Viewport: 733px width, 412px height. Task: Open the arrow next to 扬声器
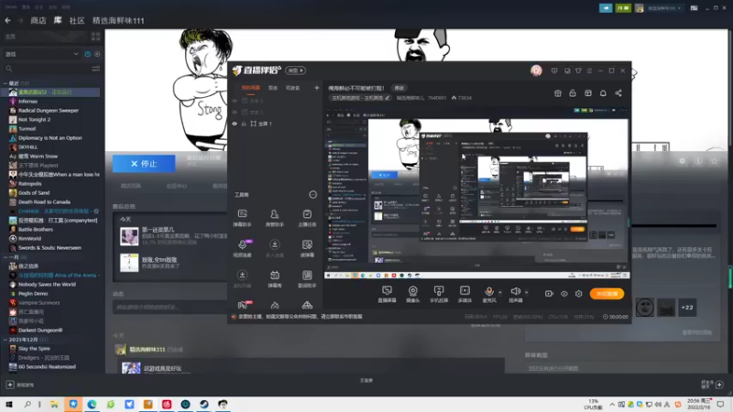[x=526, y=293]
